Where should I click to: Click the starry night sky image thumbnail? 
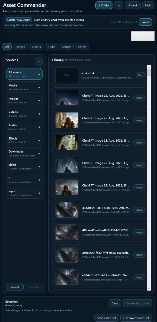[x=67, y=98]
